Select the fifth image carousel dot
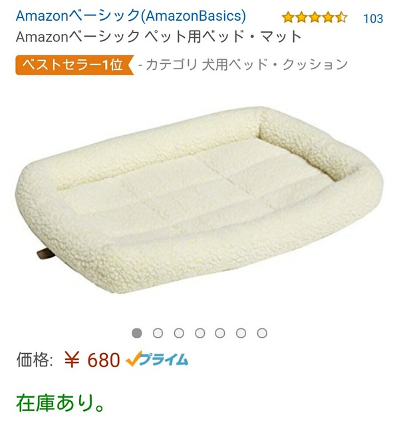 (x=220, y=333)
